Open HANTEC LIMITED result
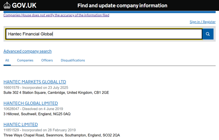Image resolution: width=219 pixels, height=140 pixels. point(21,124)
